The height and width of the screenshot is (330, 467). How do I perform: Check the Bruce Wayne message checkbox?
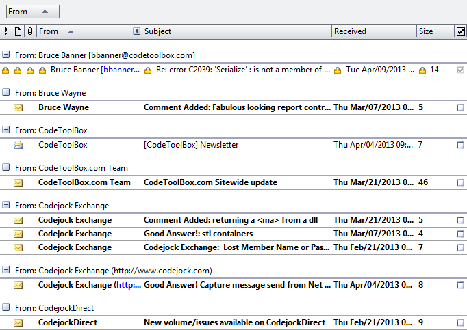point(460,108)
